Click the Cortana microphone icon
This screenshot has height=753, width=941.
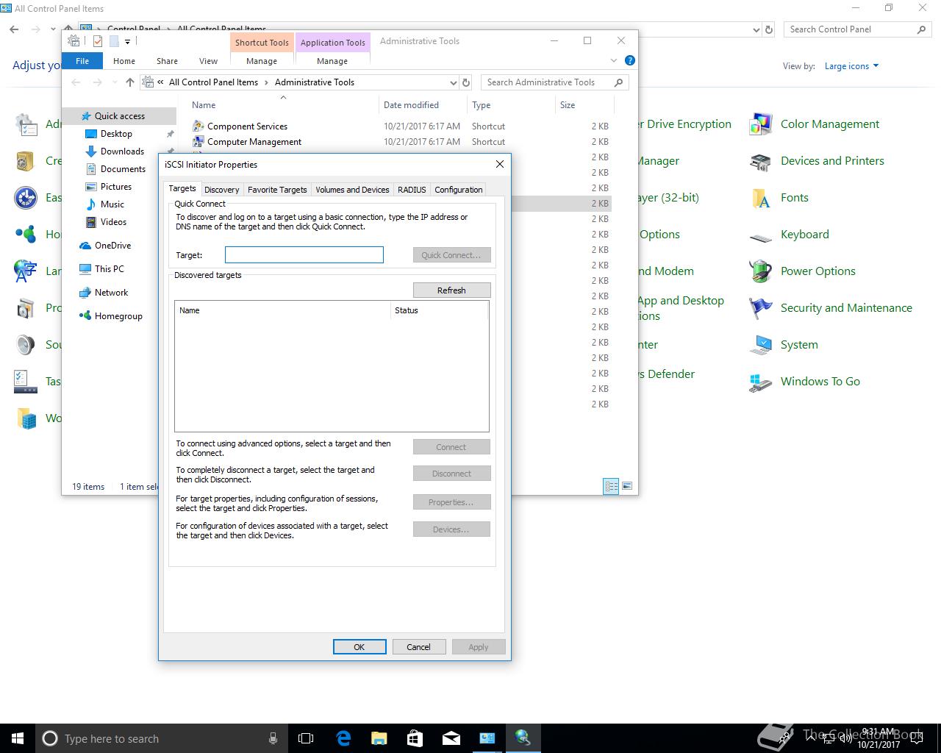[x=273, y=738]
